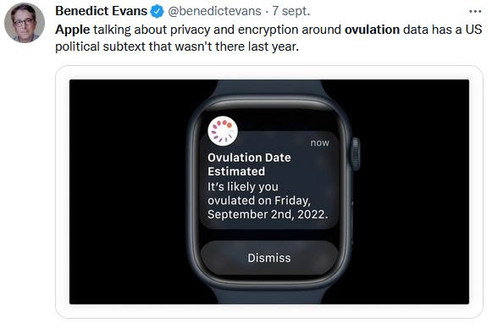Open the tweet's three-dot more menu

click(475, 12)
